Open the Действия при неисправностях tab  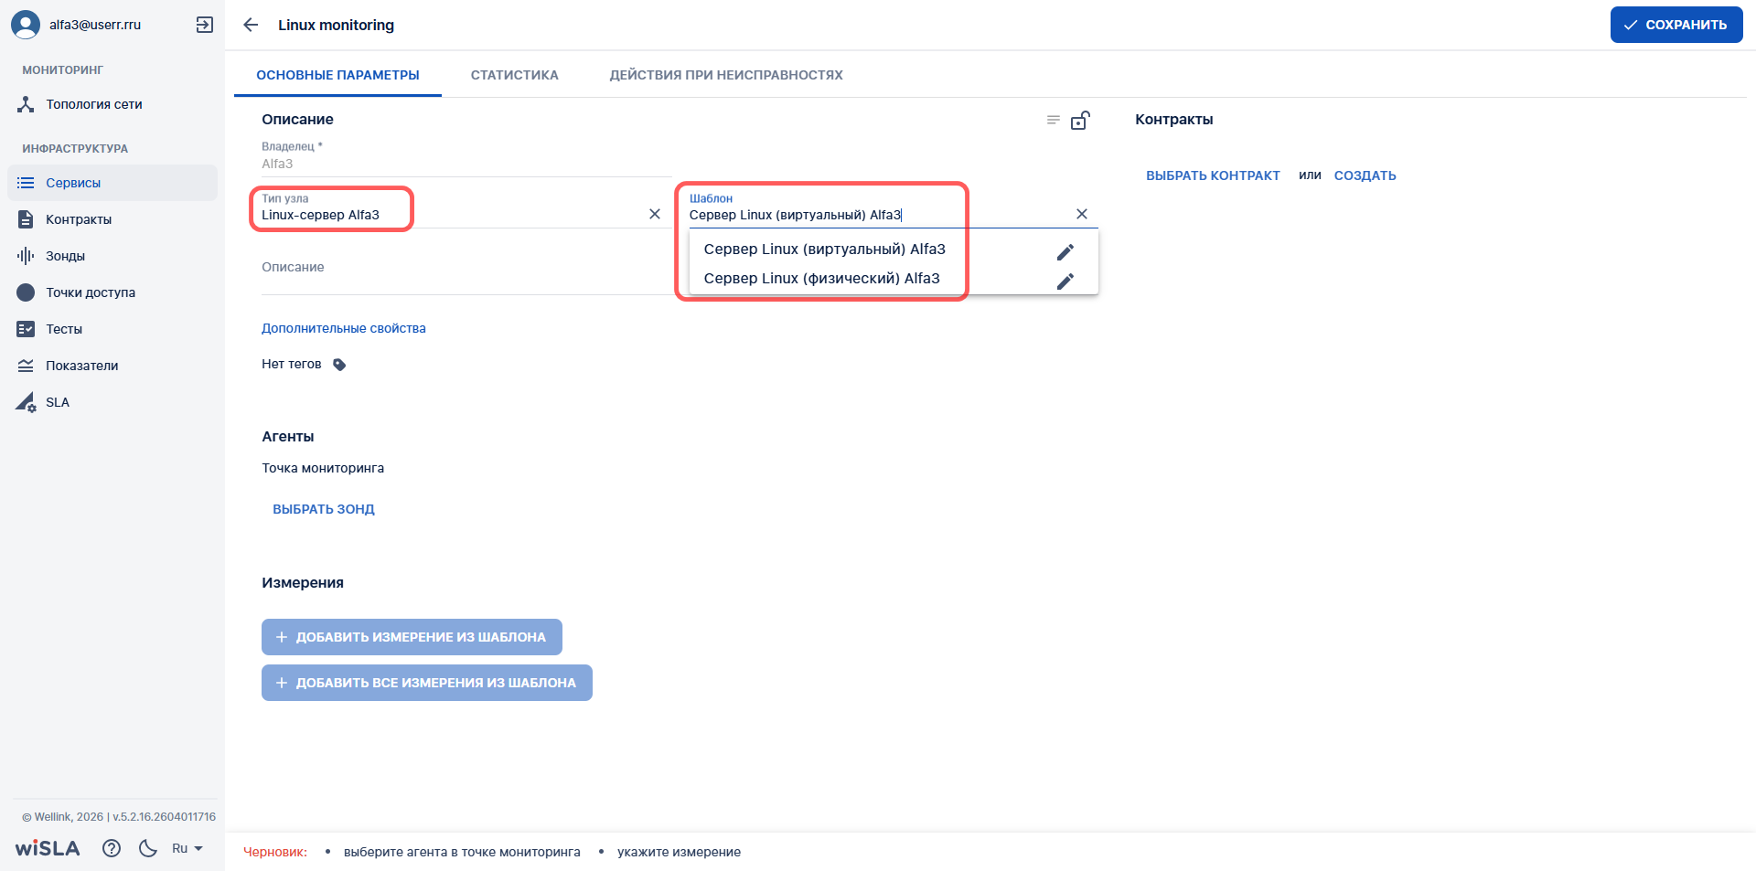tap(726, 75)
